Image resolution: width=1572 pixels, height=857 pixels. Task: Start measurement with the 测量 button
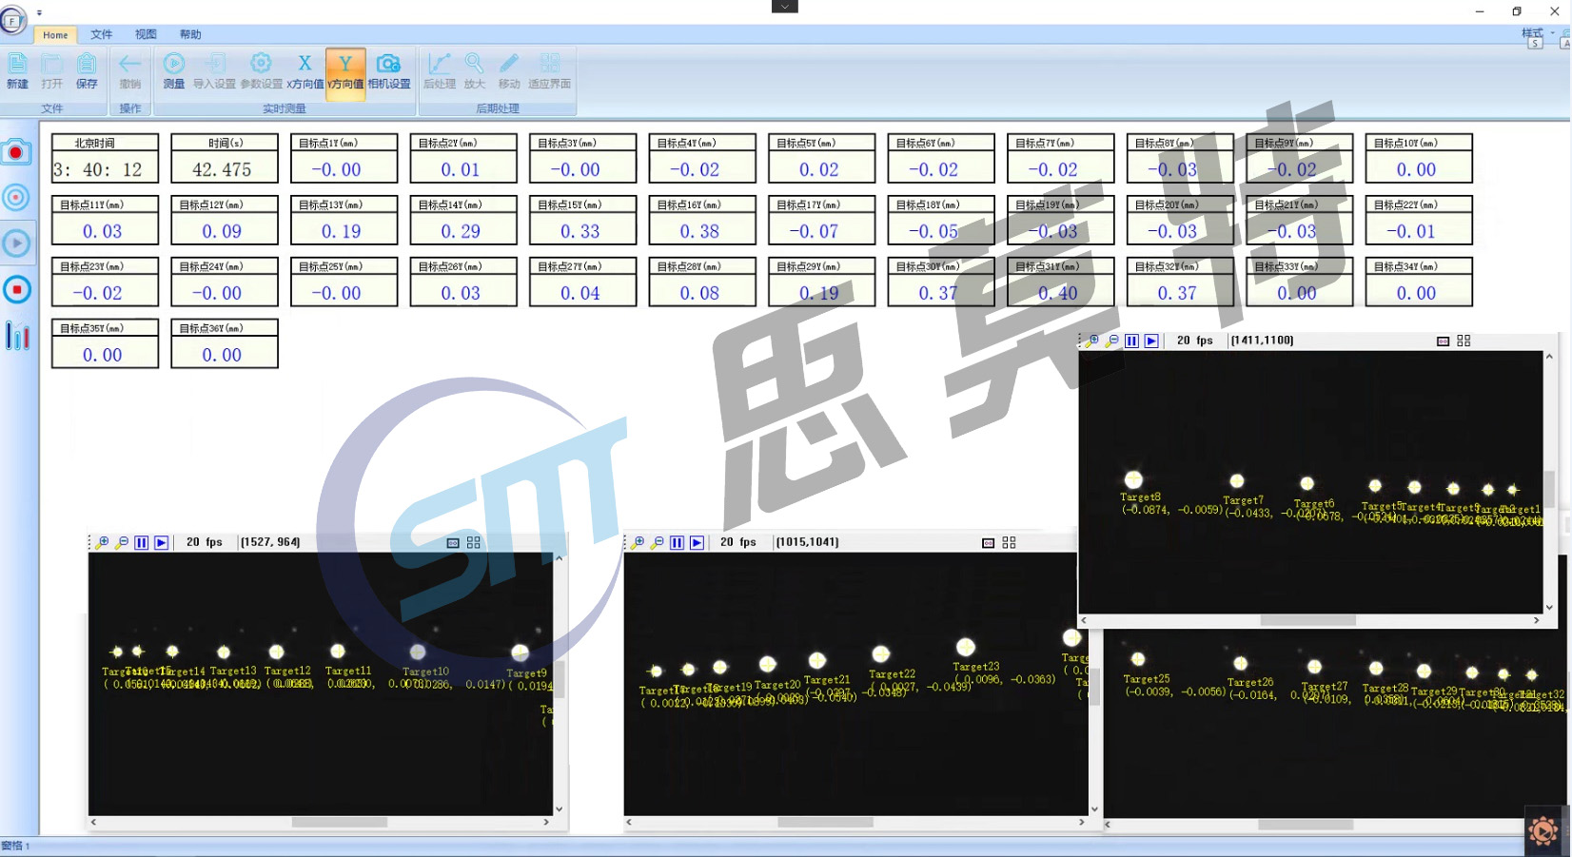pos(173,70)
